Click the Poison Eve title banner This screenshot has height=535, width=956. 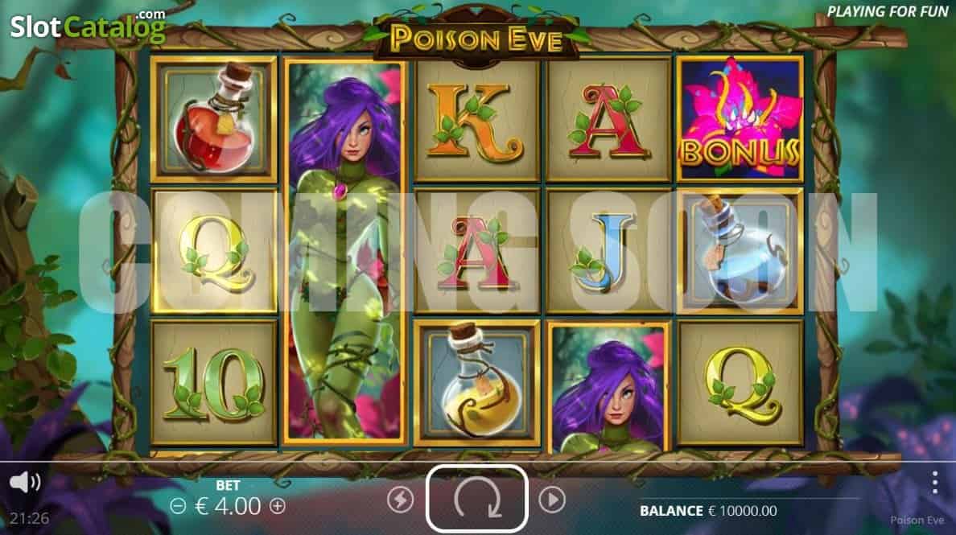pyautogui.click(x=476, y=39)
